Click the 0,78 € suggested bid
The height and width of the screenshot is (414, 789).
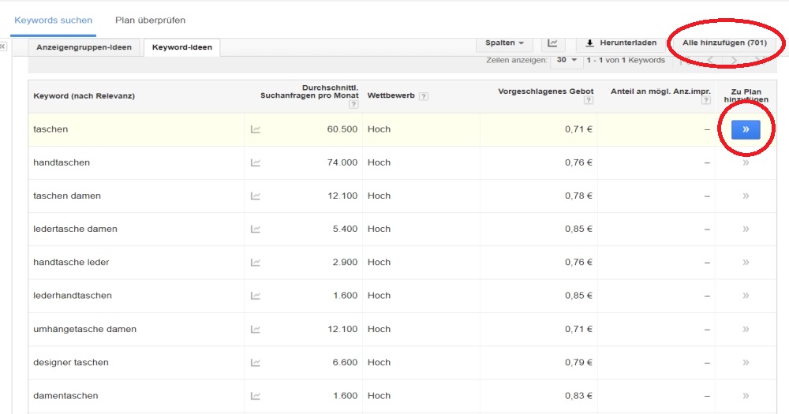tap(578, 196)
